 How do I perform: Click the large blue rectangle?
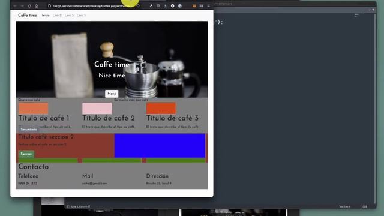pyautogui.click(x=160, y=146)
